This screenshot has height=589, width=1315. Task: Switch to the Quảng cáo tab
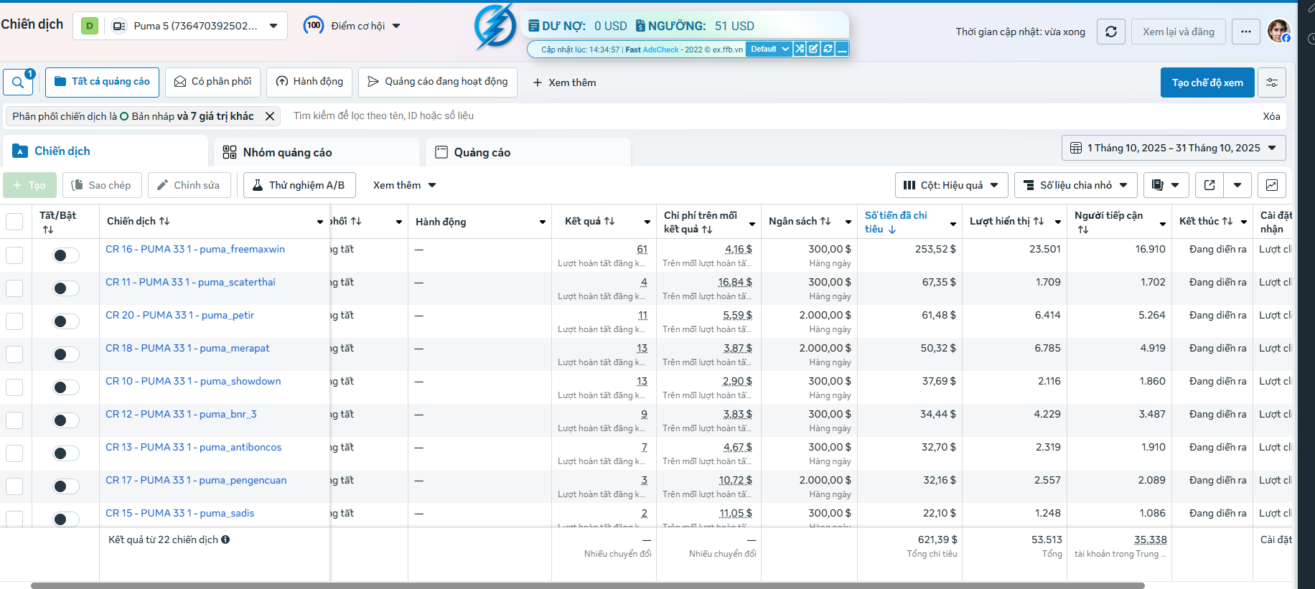tap(528, 152)
